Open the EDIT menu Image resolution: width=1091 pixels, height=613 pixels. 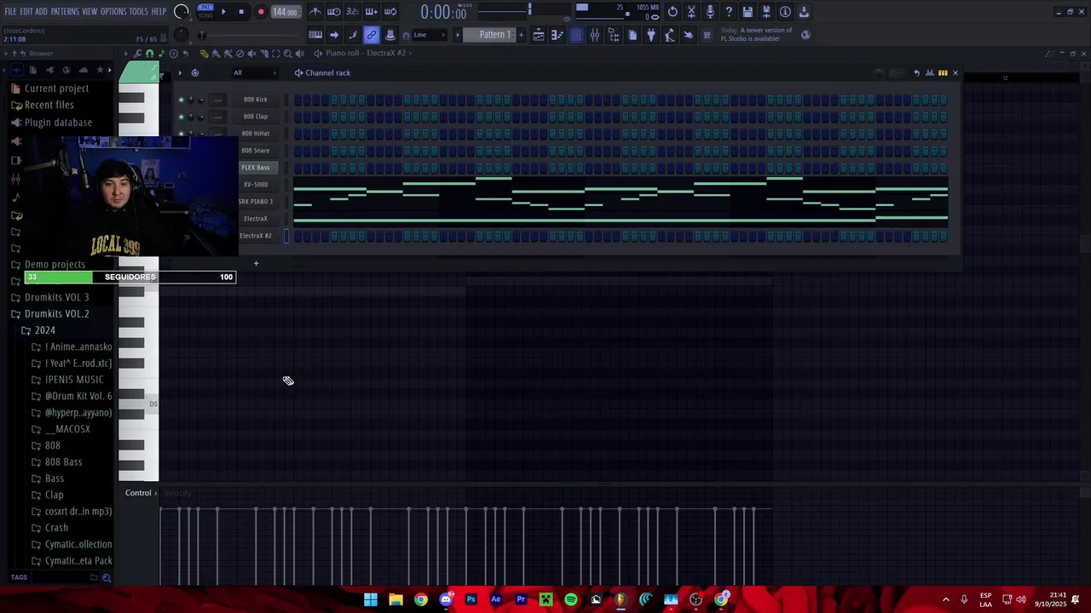(x=26, y=12)
